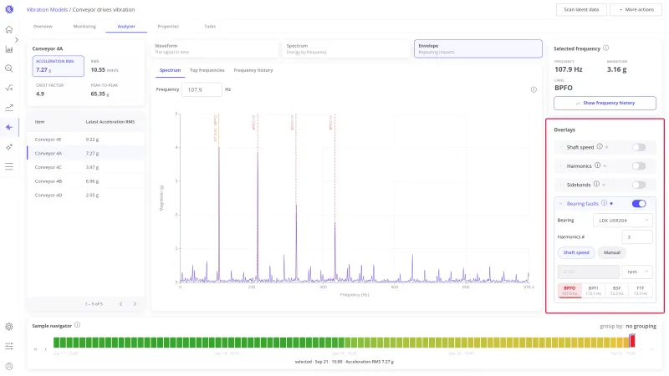Image resolution: width=669 pixels, height=376 pixels.
Task: Open the settings gear icon in the sidebar
Action: point(9,327)
